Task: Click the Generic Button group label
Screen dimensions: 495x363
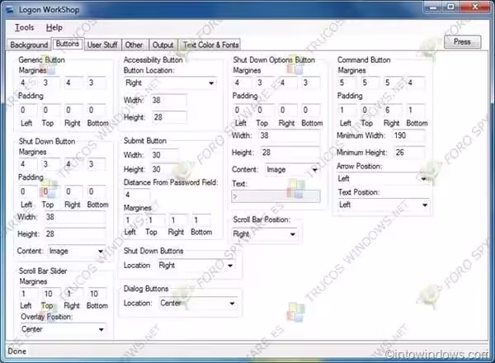Action: tap(42, 60)
